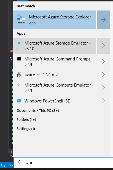The height and width of the screenshot is (170, 113).
Task: Open Windows PowerShell ISE
Action: coord(55,101)
